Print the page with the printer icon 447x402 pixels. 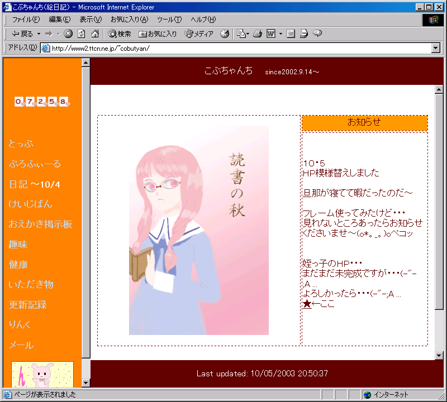click(x=258, y=33)
